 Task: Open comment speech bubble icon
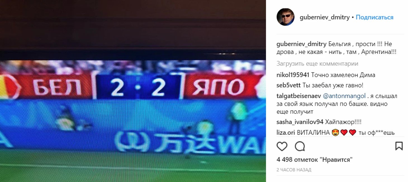coord(300,146)
